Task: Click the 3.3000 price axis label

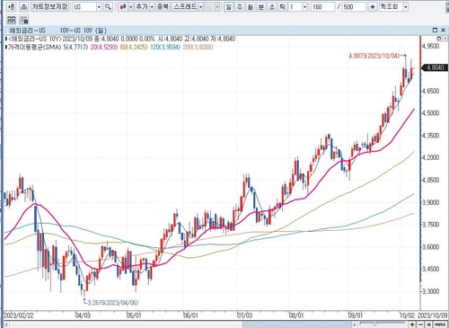Action: pyautogui.click(x=431, y=291)
